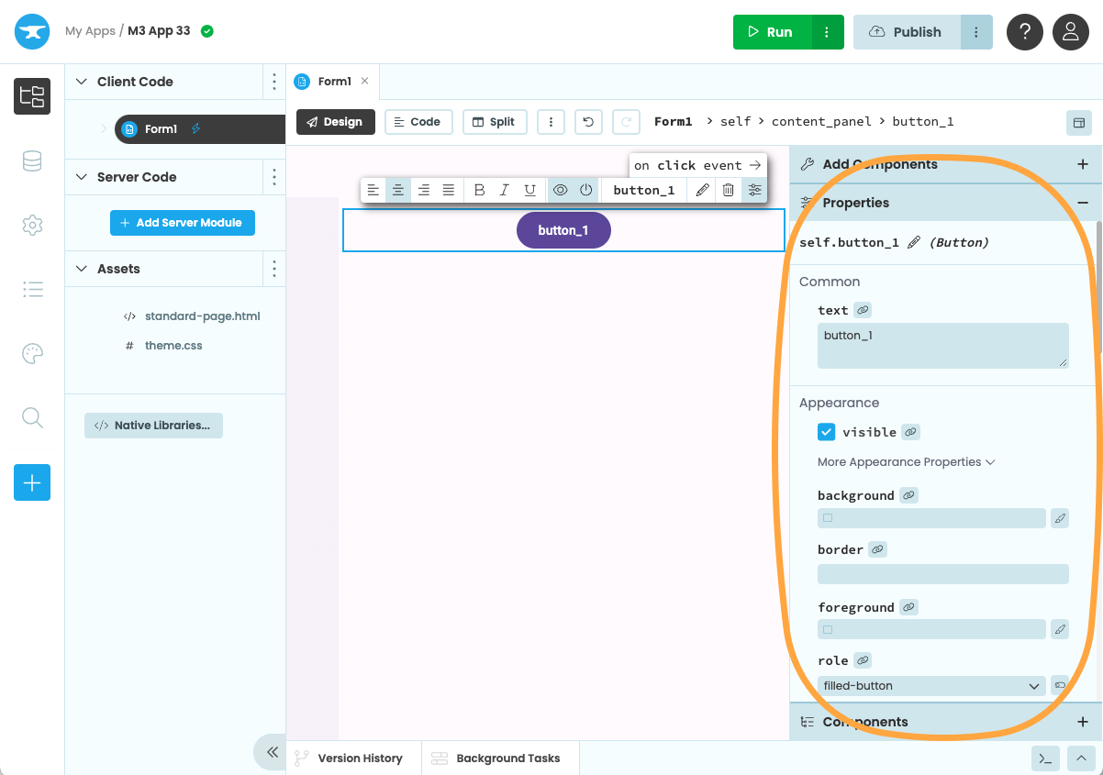Open the bottom console terminal icon
Viewport: 1103px width, 775px height.
click(x=1044, y=758)
